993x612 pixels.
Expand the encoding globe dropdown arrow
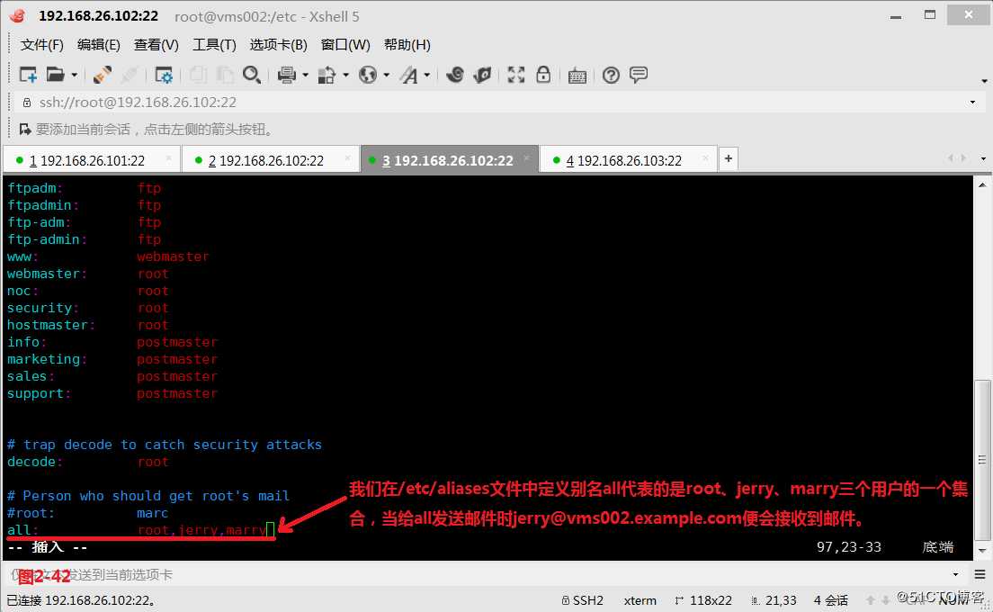pyautogui.click(x=386, y=75)
